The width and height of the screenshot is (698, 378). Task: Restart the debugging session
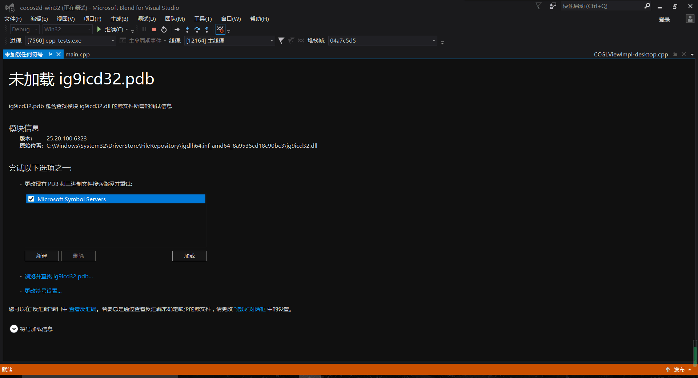pyautogui.click(x=164, y=29)
